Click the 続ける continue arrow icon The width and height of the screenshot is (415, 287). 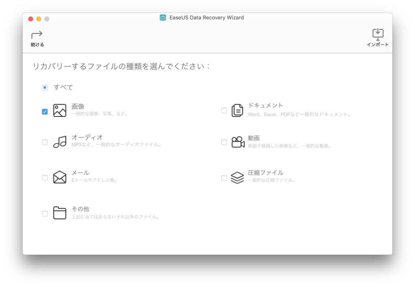(x=37, y=34)
